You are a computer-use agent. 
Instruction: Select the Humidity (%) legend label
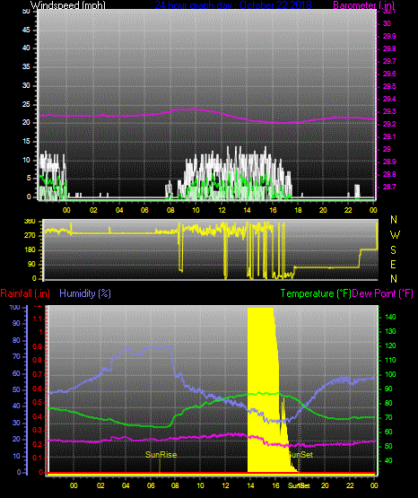[x=85, y=293]
